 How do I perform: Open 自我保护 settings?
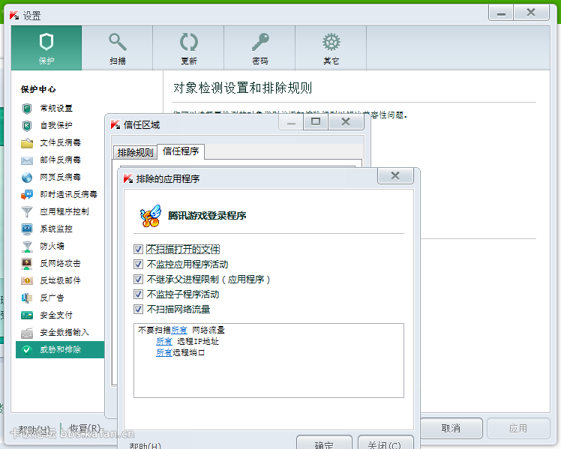56,125
